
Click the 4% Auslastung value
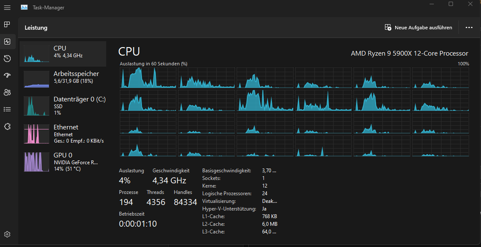[x=124, y=180]
